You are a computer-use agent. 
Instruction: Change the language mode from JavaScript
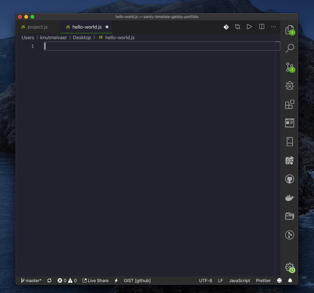pyautogui.click(x=239, y=280)
